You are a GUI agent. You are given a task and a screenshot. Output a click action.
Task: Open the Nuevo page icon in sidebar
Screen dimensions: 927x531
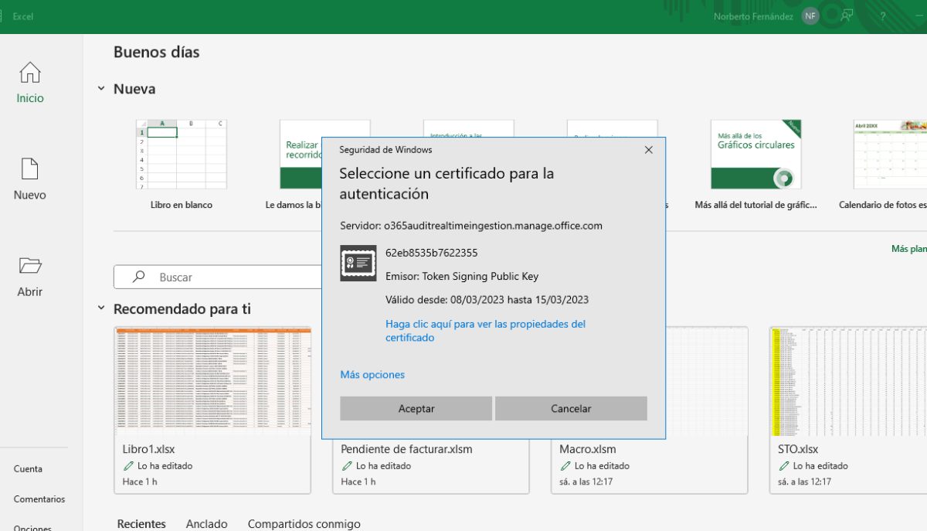click(x=30, y=169)
